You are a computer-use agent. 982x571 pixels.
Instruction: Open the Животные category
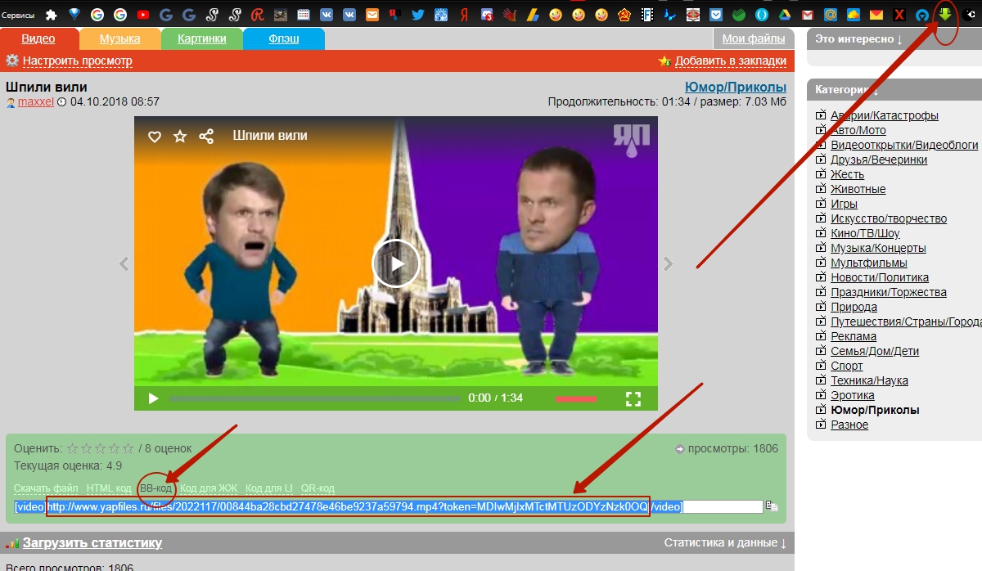pos(858,189)
